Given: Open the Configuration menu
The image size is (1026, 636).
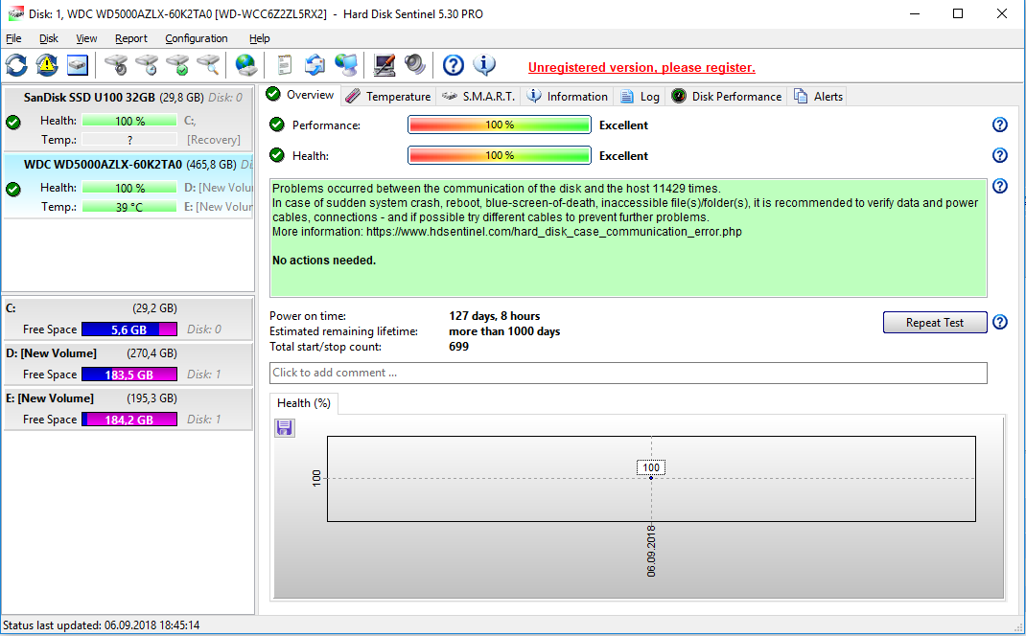Looking at the screenshot, I should [196, 38].
